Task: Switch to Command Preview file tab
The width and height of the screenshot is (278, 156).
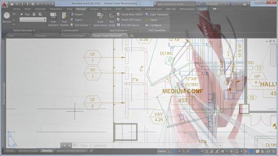Action: pos(73,36)
